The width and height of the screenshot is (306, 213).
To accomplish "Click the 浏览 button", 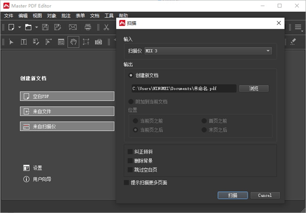I will pos(254,88).
